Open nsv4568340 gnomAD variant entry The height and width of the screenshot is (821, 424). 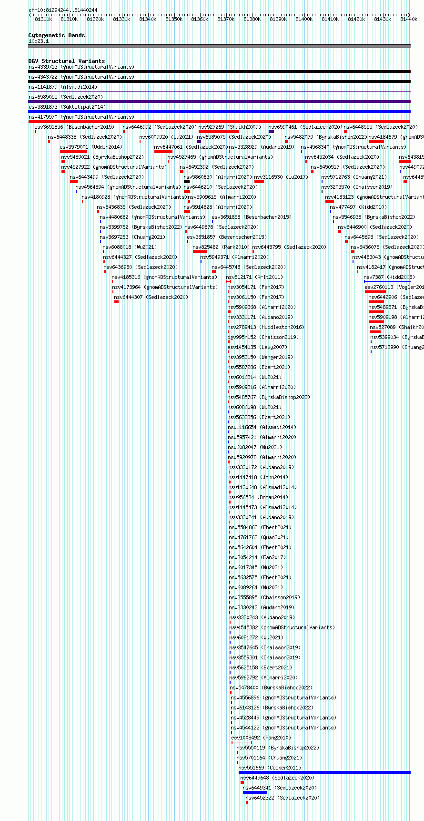pos(353,147)
